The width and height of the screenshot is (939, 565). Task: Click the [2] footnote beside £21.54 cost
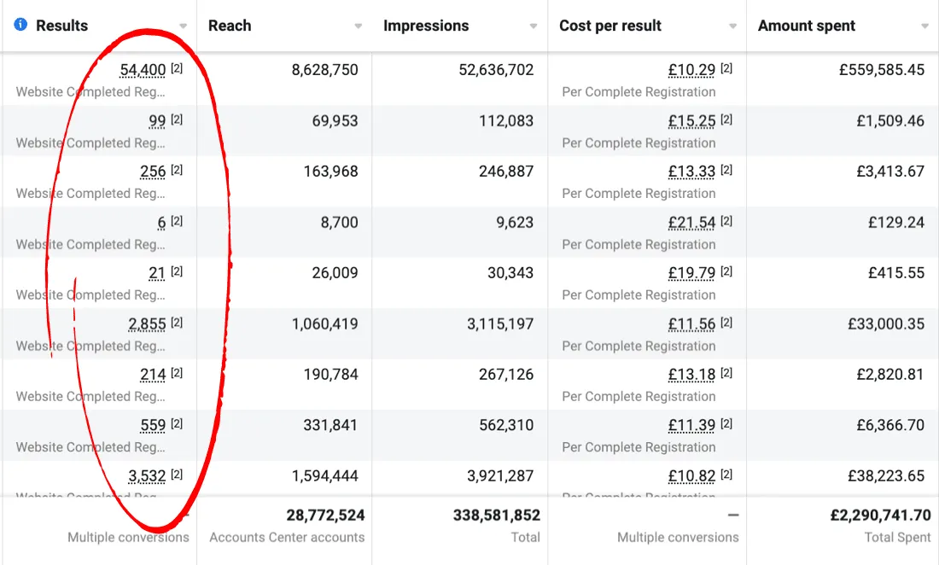pyautogui.click(x=726, y=221)
